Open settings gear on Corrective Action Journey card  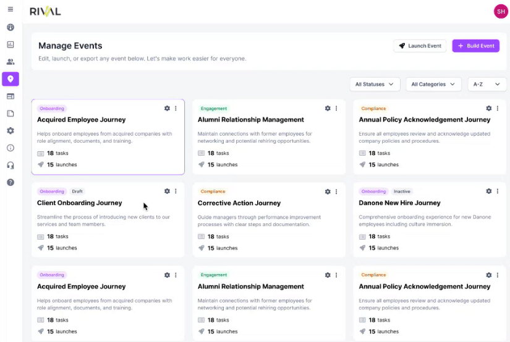pyautogui.click(x=328, y=191)
